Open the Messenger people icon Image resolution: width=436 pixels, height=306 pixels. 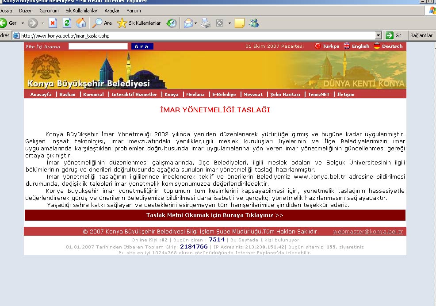coord(254,23)
